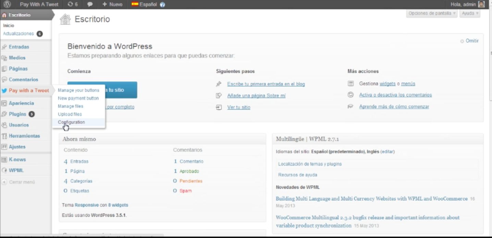492x238 pixels.
Task: Open Localización de temas y plugins
Action: click(310, 164)
